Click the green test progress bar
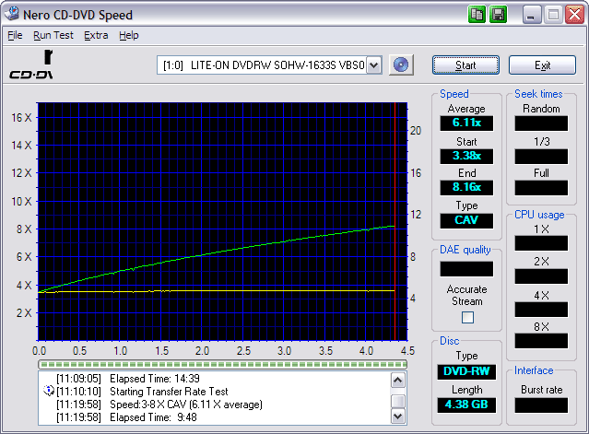Image resolution: width=589 pixels, height=434 pixels. pos(222,364)
